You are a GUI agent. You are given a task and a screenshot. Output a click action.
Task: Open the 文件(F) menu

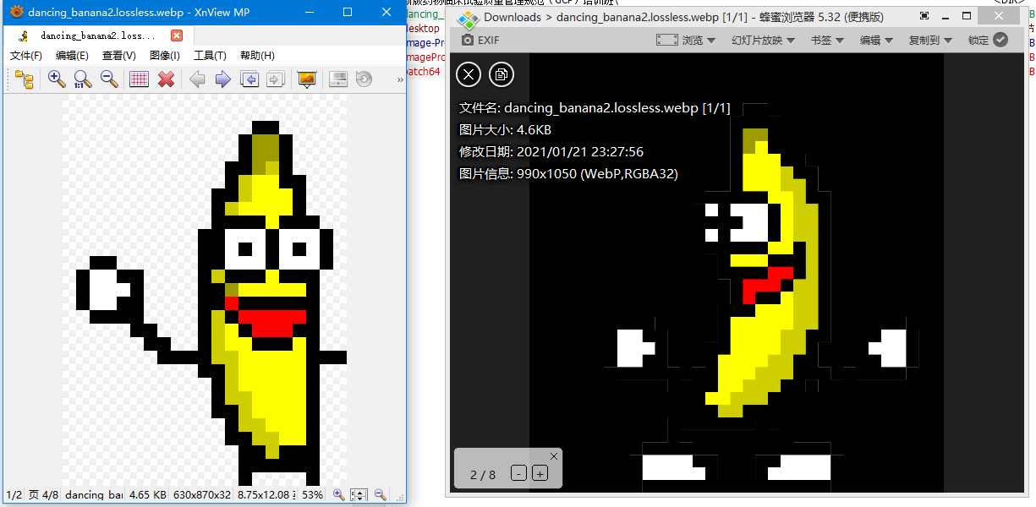26,56
